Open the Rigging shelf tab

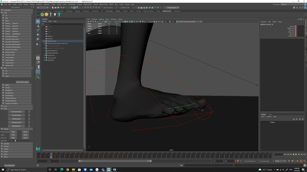coord(77,11)
